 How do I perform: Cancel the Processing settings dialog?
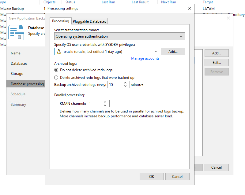[x=177, y=176]
